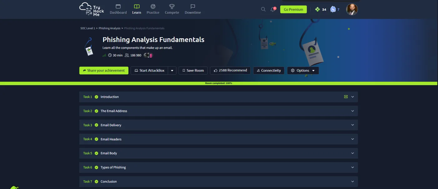Expand the Conclusion task chevron
438x189 pixels.
click(x=353, y=182)
